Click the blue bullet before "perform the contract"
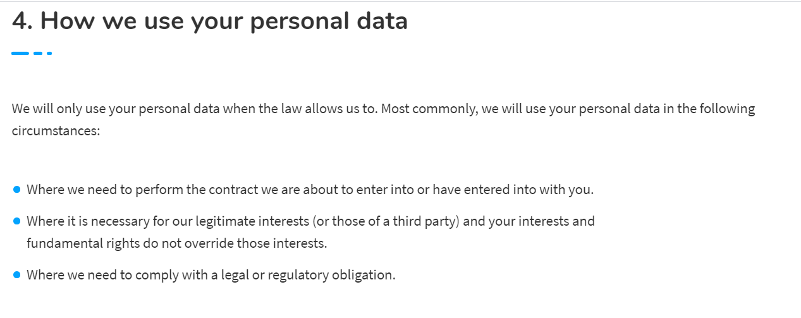The width and height of the screenshot is (801, 318). 17,190
